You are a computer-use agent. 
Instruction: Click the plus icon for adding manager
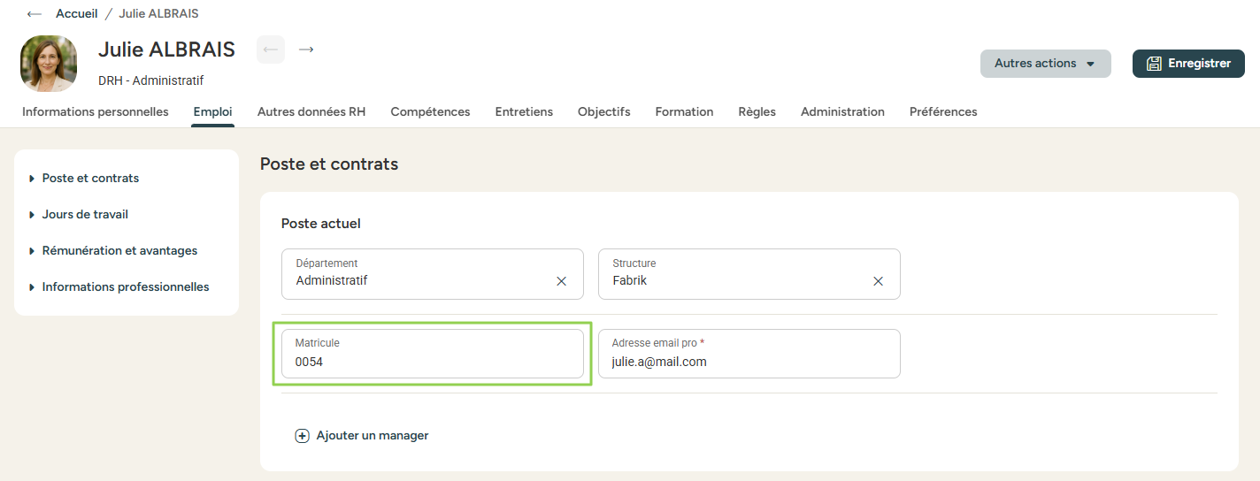pos(302,436)
